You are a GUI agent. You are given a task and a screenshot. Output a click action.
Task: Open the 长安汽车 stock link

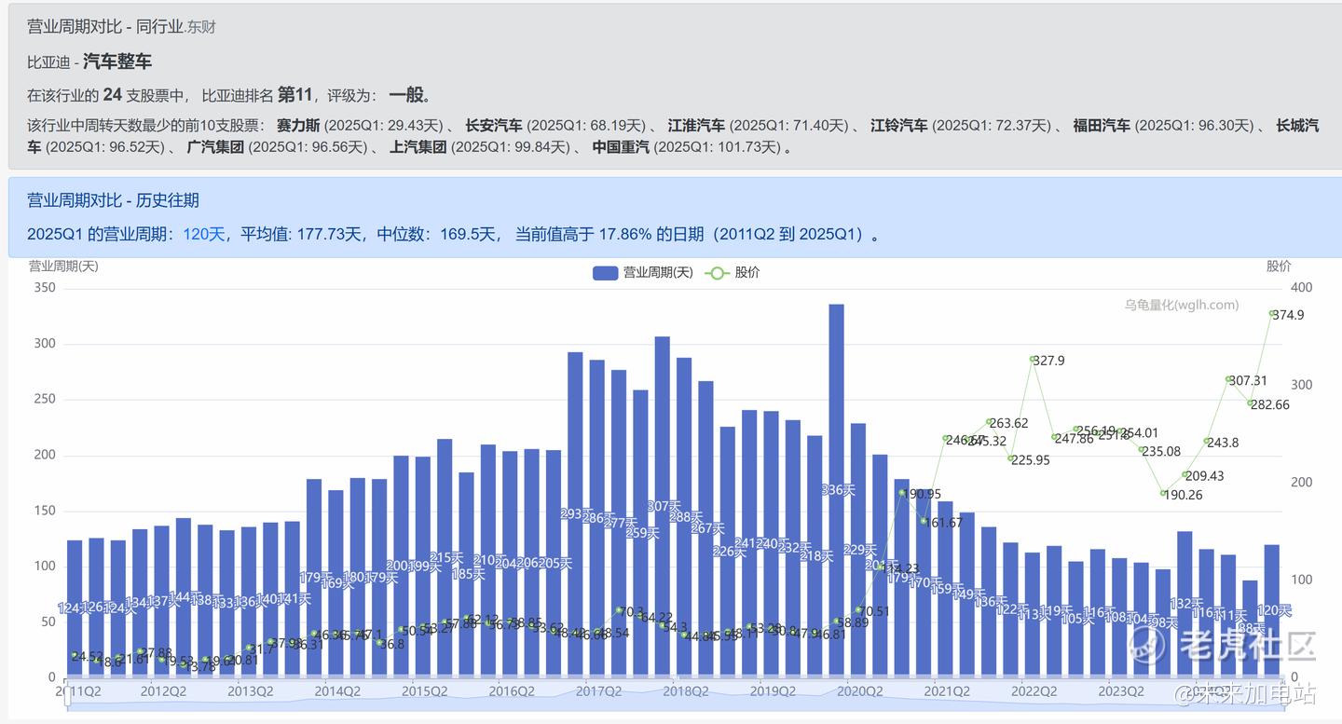point(494,125)
